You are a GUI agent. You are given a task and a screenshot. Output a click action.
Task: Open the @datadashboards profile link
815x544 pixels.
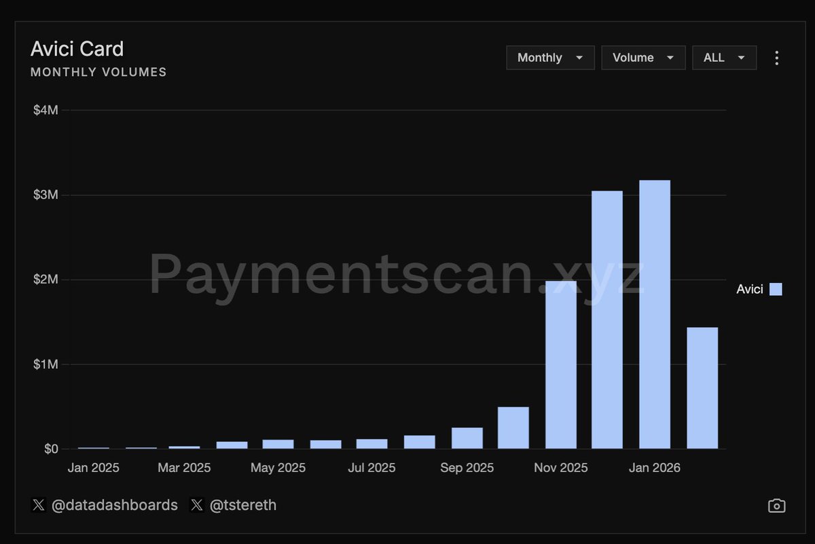coord(114,505)
